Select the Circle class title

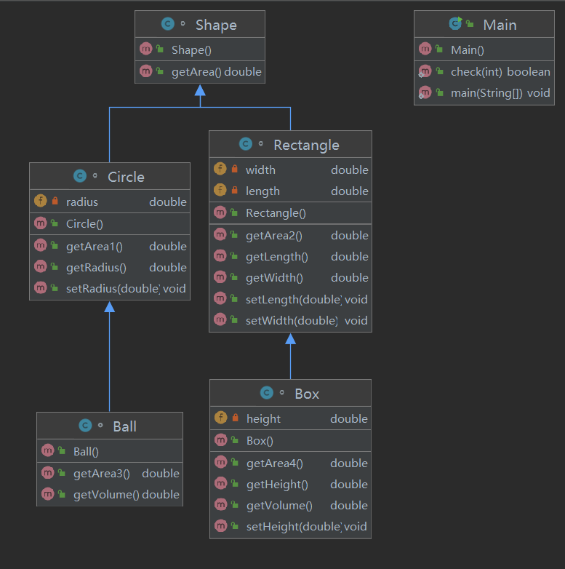pos(126,177)
